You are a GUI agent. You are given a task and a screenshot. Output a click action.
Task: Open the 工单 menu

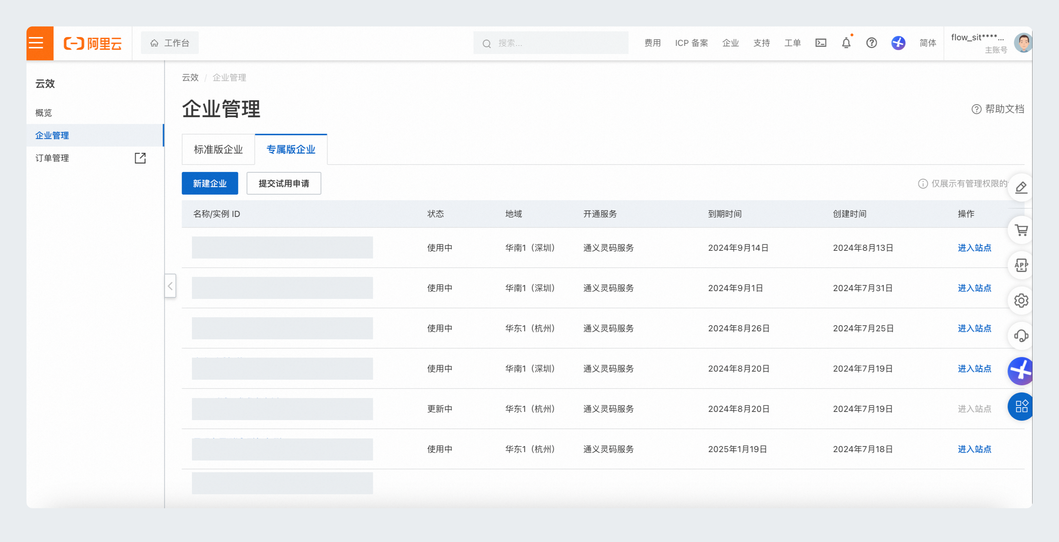(x=792, y=43)
